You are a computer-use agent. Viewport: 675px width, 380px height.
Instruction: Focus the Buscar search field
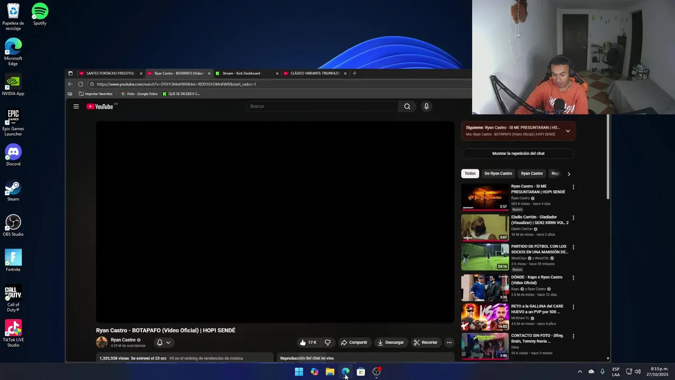pyautogui.click(x=322, y=107)
